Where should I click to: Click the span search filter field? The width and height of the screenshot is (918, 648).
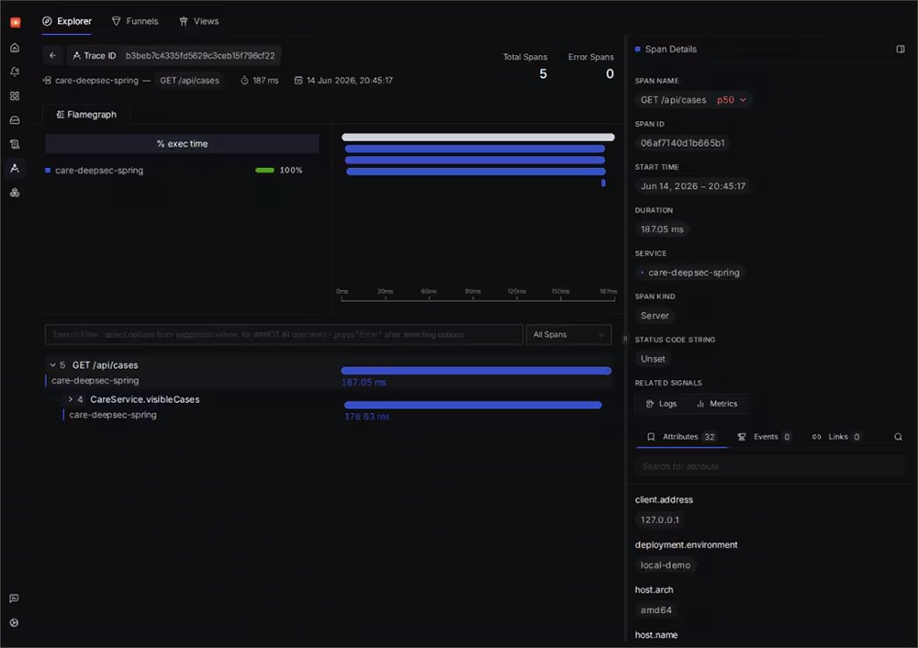coord(284,334)
